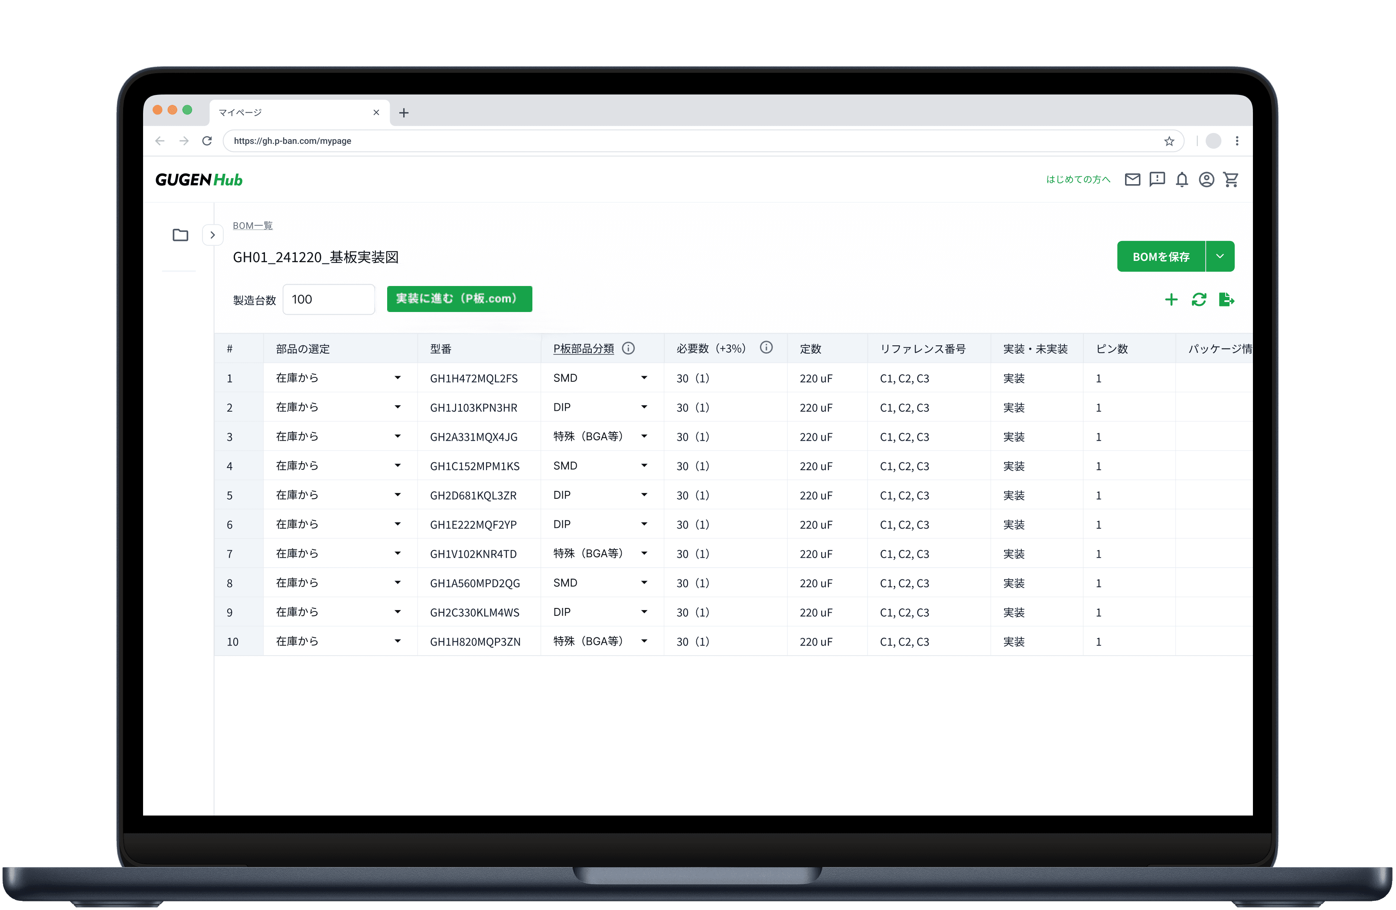The width and height of the screenshot is (1396, 910).
Task: Click the green export file icon
Action: 1226,299
